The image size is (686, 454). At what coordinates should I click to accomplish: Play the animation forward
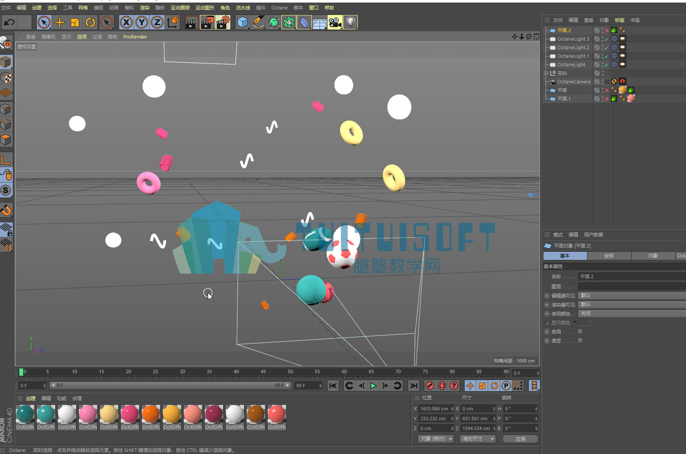click(x=373, y=386)
